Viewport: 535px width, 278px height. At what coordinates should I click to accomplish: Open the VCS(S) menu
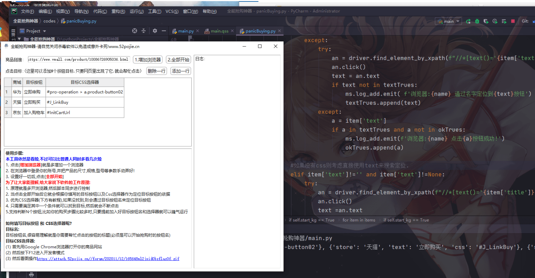click(172, 11)
